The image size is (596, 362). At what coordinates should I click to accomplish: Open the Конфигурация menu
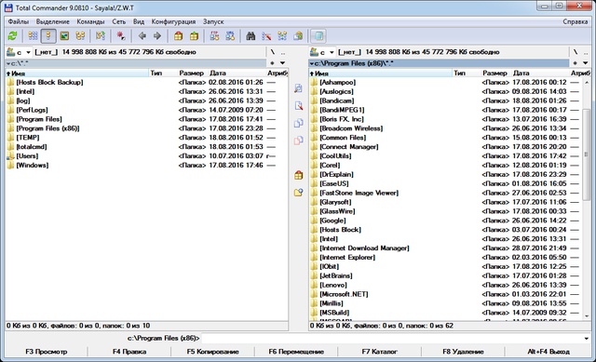point(173,21)
